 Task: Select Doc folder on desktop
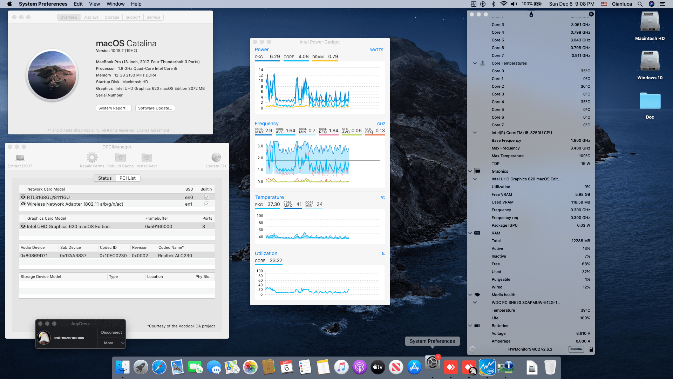tap(650, 105)
